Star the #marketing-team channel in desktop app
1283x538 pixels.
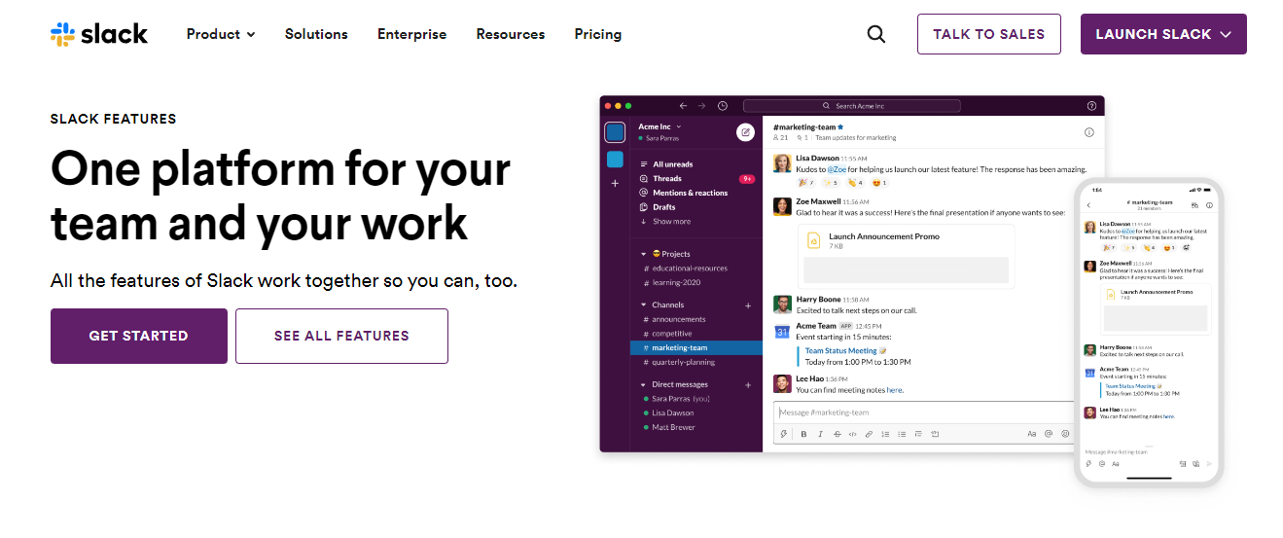840,127
